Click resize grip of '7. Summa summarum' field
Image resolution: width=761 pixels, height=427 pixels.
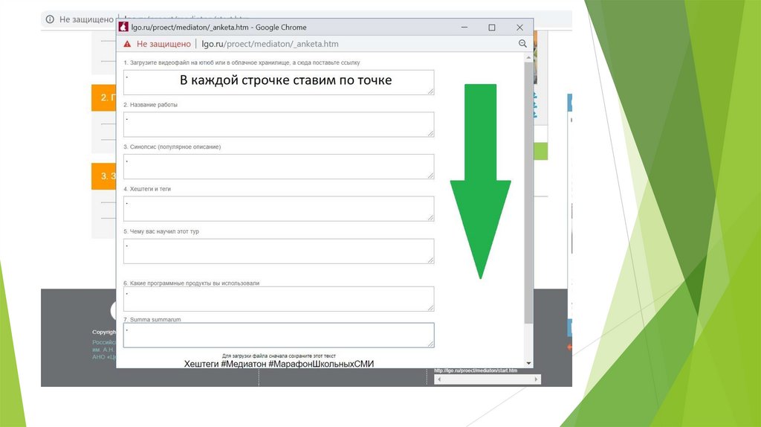pos(430,344)
